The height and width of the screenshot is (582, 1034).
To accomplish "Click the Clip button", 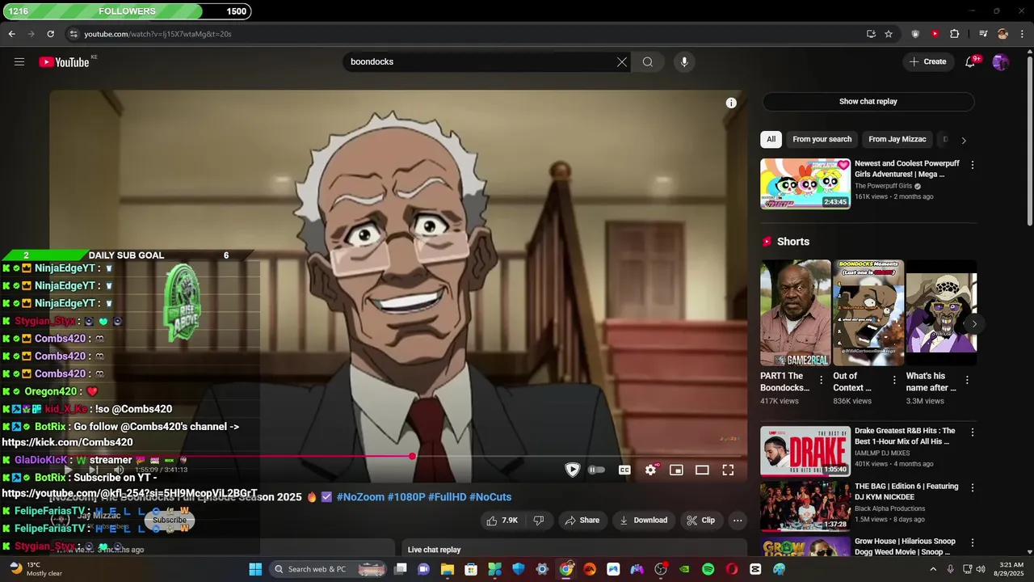I will click(x=701, y=521).
